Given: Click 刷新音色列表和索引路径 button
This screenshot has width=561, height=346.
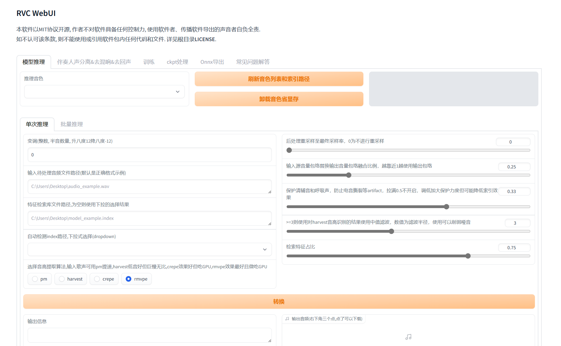Looking at the screenshot, I should tap(279, 79).
